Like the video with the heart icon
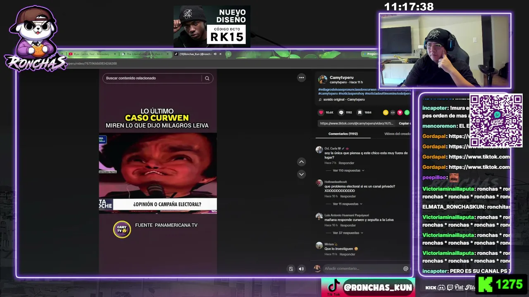Screen dimensions: 529x297 pyautogui.click(x=321, y=112)
